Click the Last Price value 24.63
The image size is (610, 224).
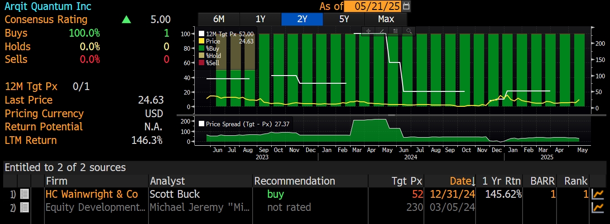click(x=151, y=100)
